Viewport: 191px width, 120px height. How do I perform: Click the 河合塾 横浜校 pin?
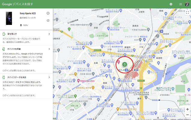[93, 74]
